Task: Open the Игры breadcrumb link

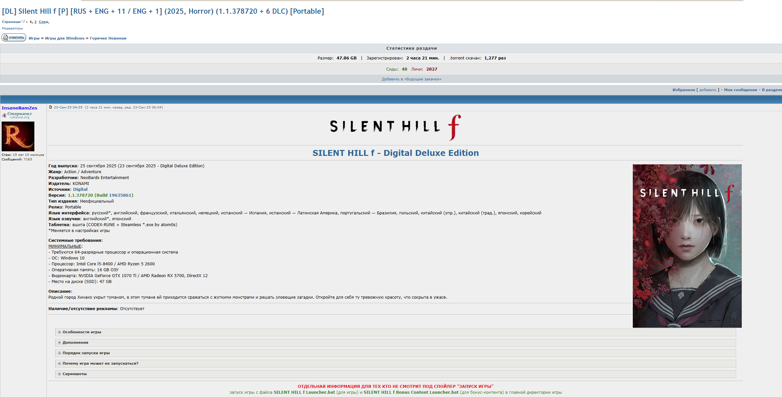Action: pos(34,38)
